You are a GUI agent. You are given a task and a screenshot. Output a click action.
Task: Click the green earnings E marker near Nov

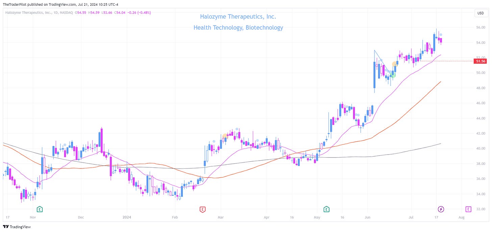tap(40, 209)
